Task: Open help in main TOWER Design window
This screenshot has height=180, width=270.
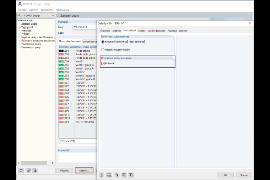Action: point(21,170)
